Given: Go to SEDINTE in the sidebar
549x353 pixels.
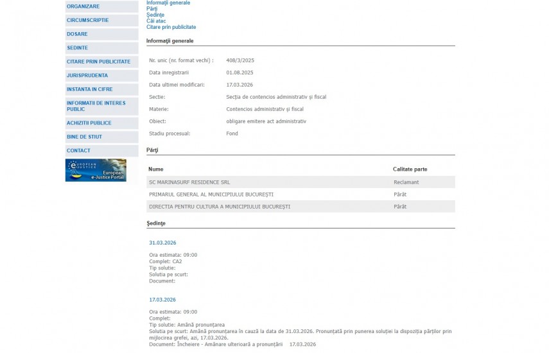Looking at the screenshot, I should 78,48.
